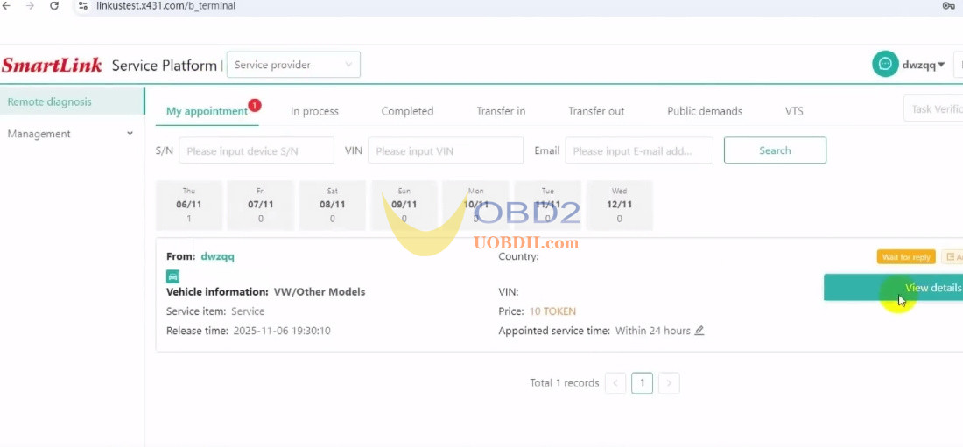Select Fri 07/11 date card
The image size is (963, 447).
tap(260, 206)
